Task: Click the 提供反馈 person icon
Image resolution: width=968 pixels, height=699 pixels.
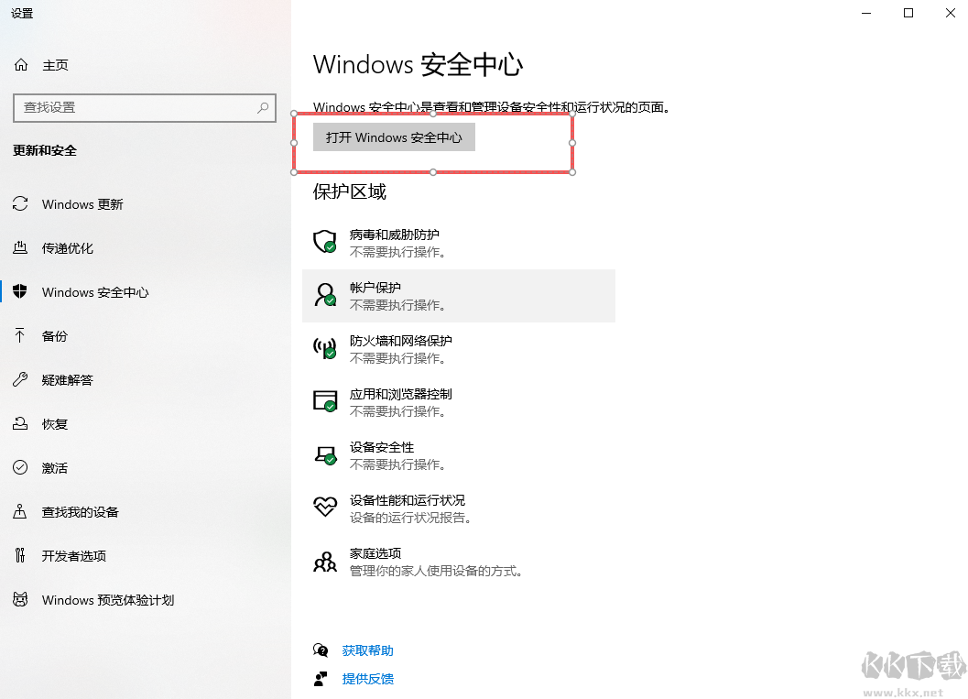Action: point(321,679)
